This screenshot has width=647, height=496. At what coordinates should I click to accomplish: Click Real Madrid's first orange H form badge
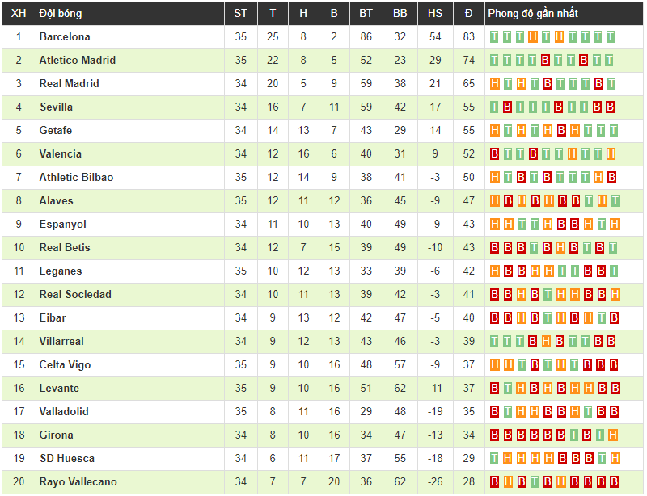click(x=494, y=84)
